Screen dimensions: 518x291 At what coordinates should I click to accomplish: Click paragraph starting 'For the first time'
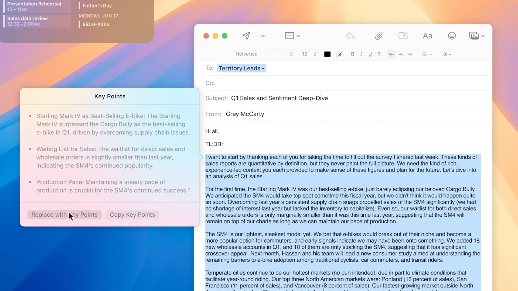[340, 205]
